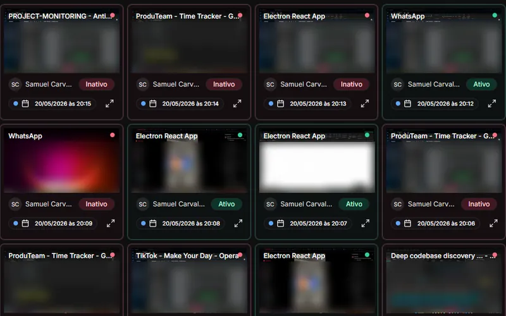The height and width of the screenshot is (316, 506).
Task: Click Inativo badge on the 20:13 card
Action: coord(352,84)
